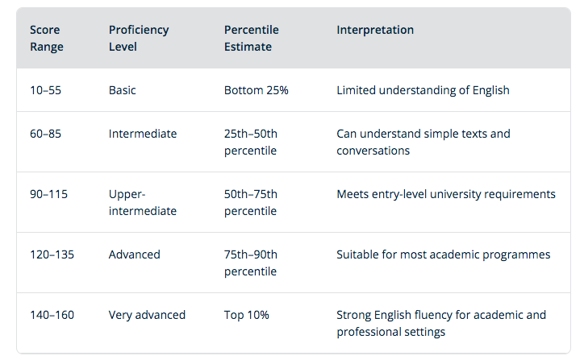This screenshot has width=584, height=360.
Task: Click the Limited understanding of English text
Action: pos(423,90)
